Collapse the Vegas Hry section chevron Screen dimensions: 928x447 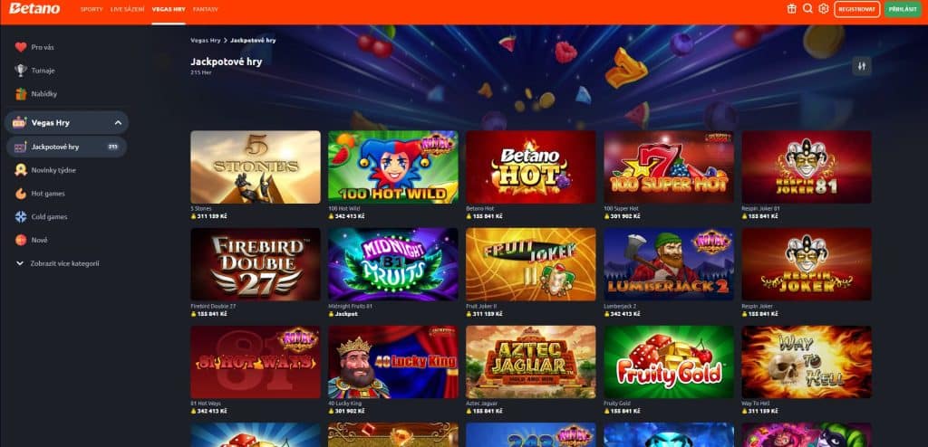click(118, 123)
